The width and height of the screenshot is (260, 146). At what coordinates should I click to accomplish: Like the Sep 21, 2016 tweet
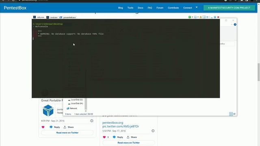coord(43,127)
